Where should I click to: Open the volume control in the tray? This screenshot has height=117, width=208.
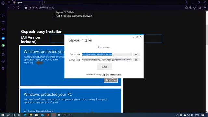tap(192, 115)
